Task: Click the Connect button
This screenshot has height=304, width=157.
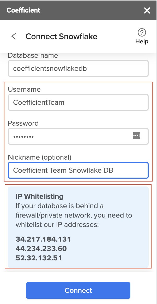Action: pos(78,290)
